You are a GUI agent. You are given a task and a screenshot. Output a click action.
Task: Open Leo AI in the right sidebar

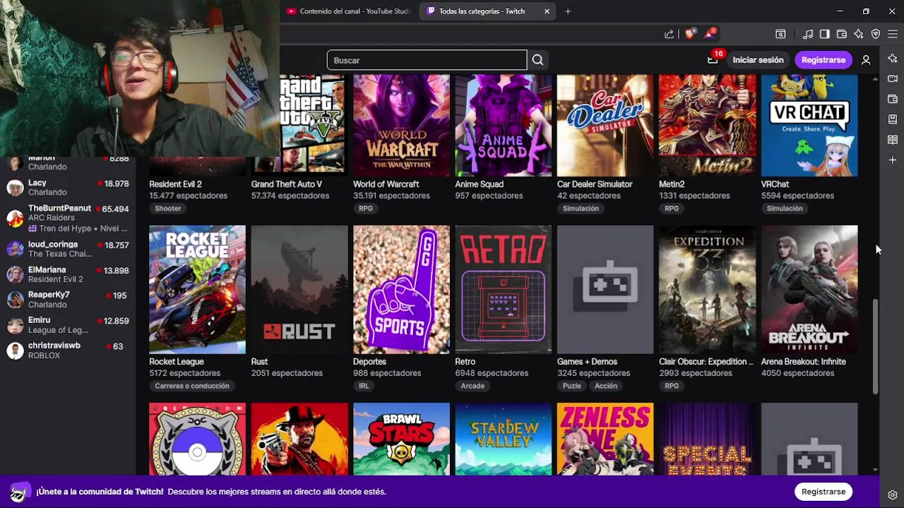893,59
